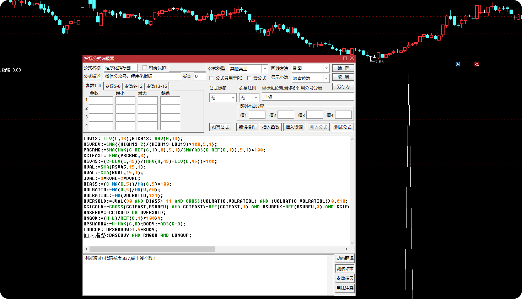
Task: Click the 涨 marker icon on chart
Action: [477, 64]
